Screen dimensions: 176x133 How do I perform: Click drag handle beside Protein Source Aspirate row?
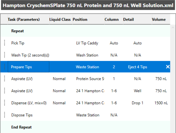(5, 79)
